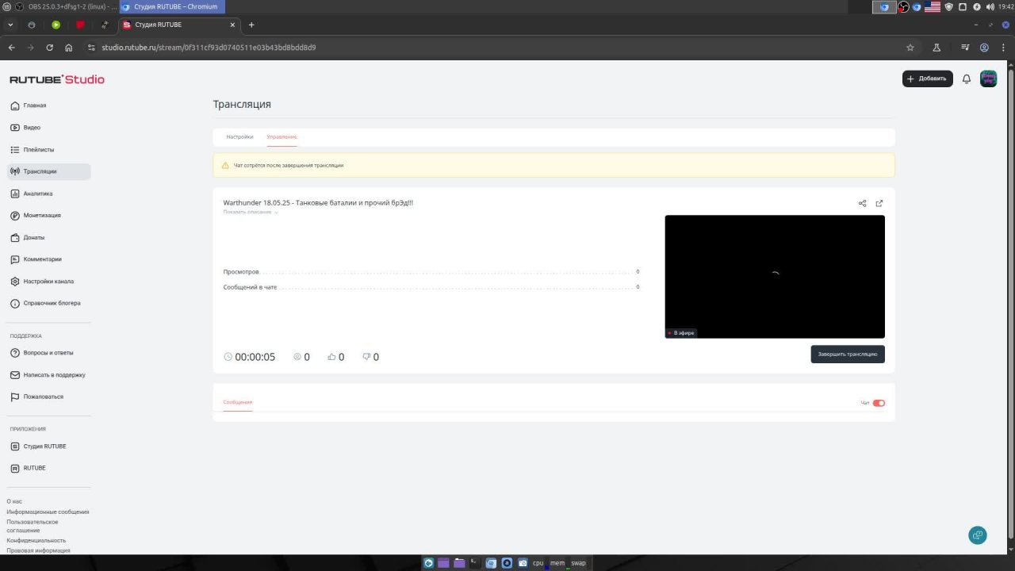Toggle the Чат switch
The image size is (1015, 571).
[x=879, y=403]
